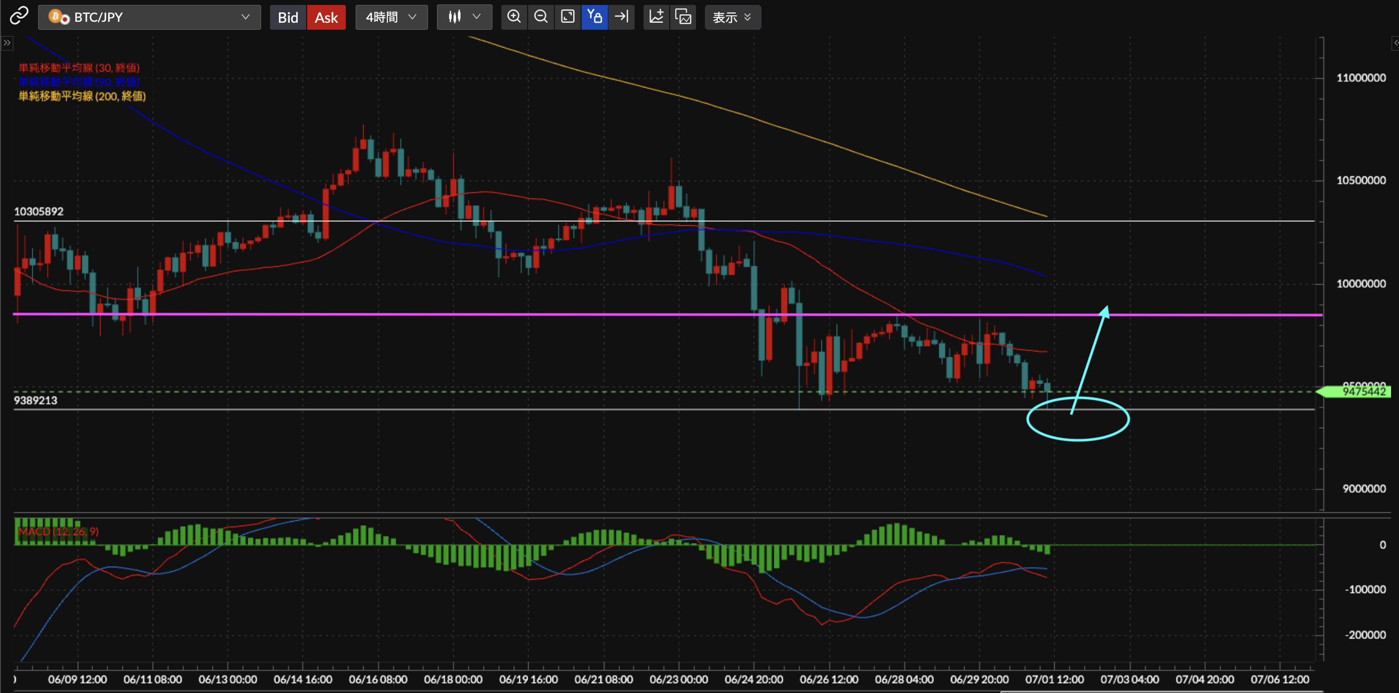Image resolution: width=1399 pixels, height=693 pixels.
Task: Switch price display to Bid
Action: point(288,17)
